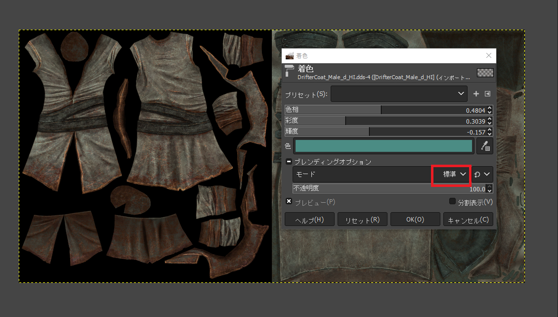Open the chevron next to blend mode switch
558x317 pixels.
[x=487, y=174]
